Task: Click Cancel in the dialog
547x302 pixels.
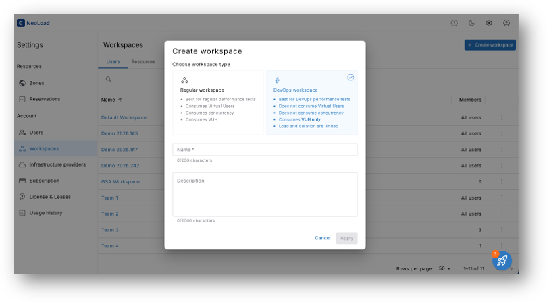Action: tap(322, 238)
